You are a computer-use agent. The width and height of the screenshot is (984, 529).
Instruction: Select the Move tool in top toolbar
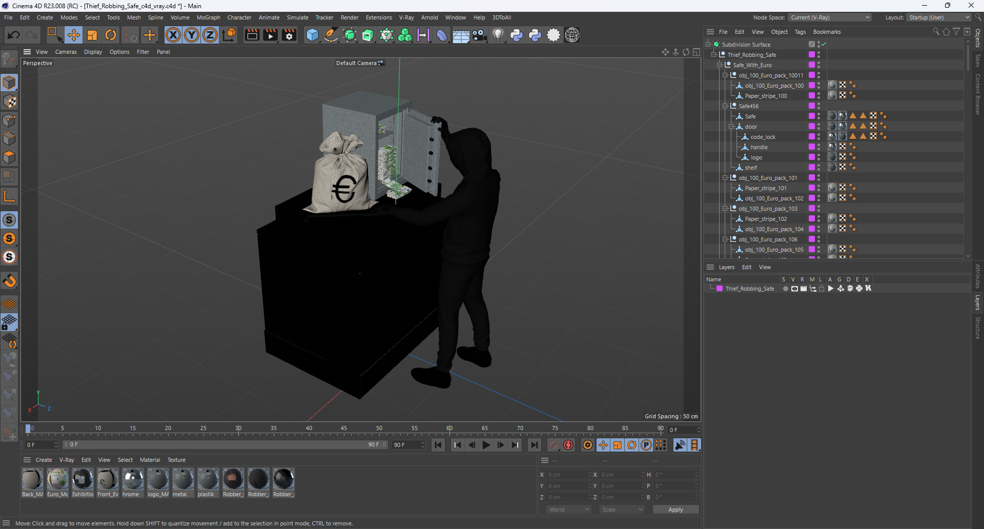click(73, 35)
